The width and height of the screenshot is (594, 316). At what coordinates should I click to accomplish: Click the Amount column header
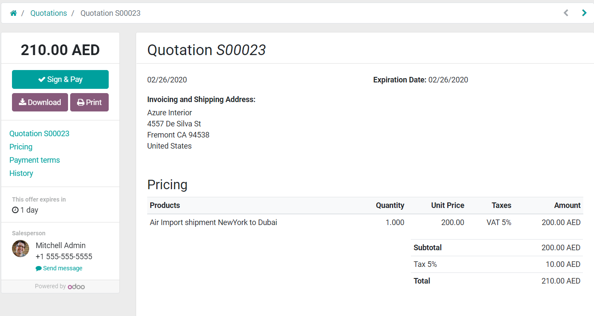point(567,205)
